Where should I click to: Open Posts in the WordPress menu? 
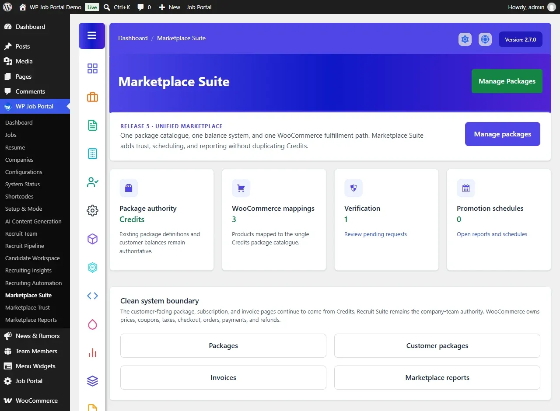[35, 46]
